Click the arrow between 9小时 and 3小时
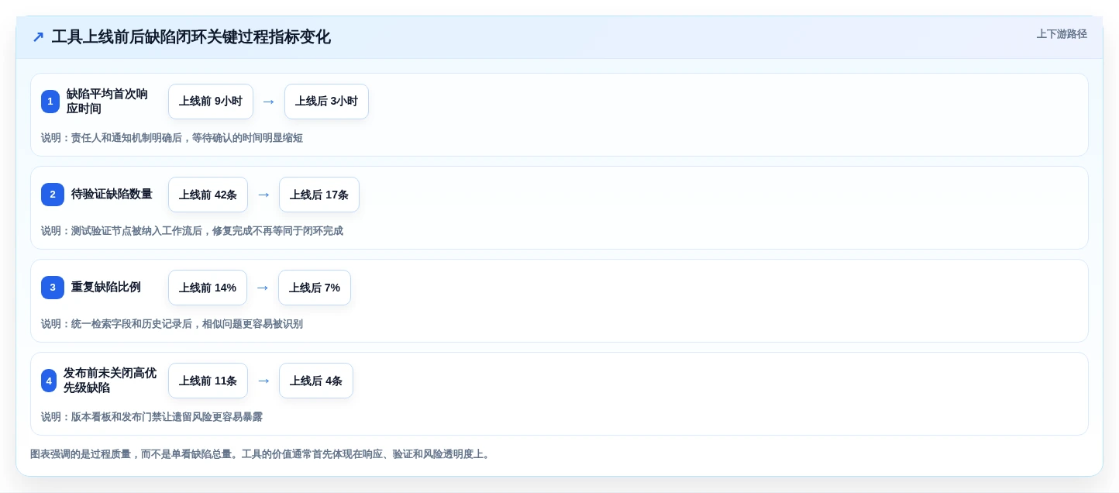 269,102
